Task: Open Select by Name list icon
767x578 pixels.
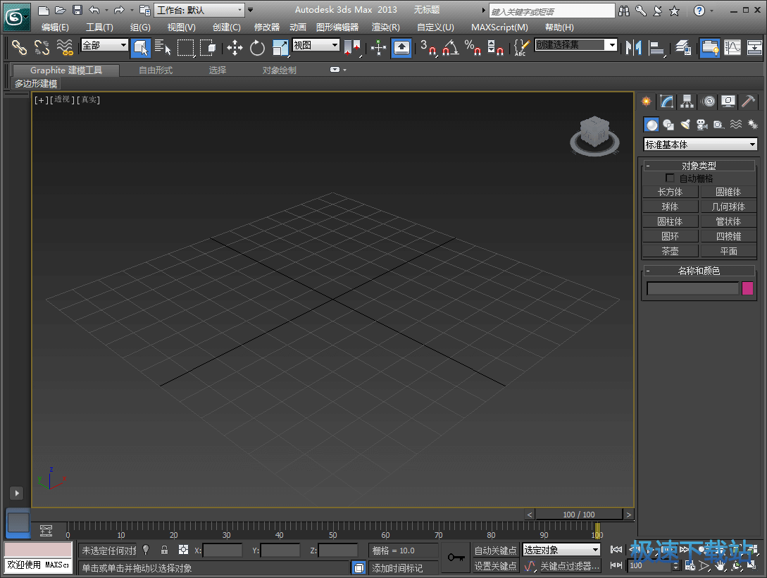Action: [x=163, y=47]
